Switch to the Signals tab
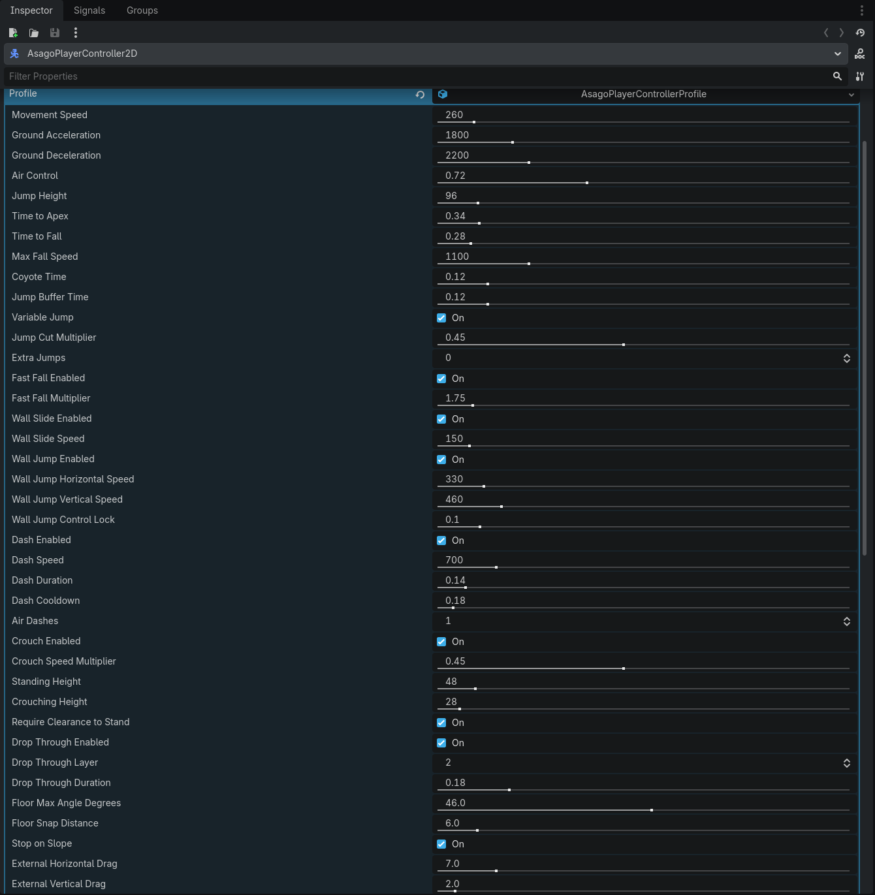This screenshot has height=895, width=875. [x=89, y=10]
